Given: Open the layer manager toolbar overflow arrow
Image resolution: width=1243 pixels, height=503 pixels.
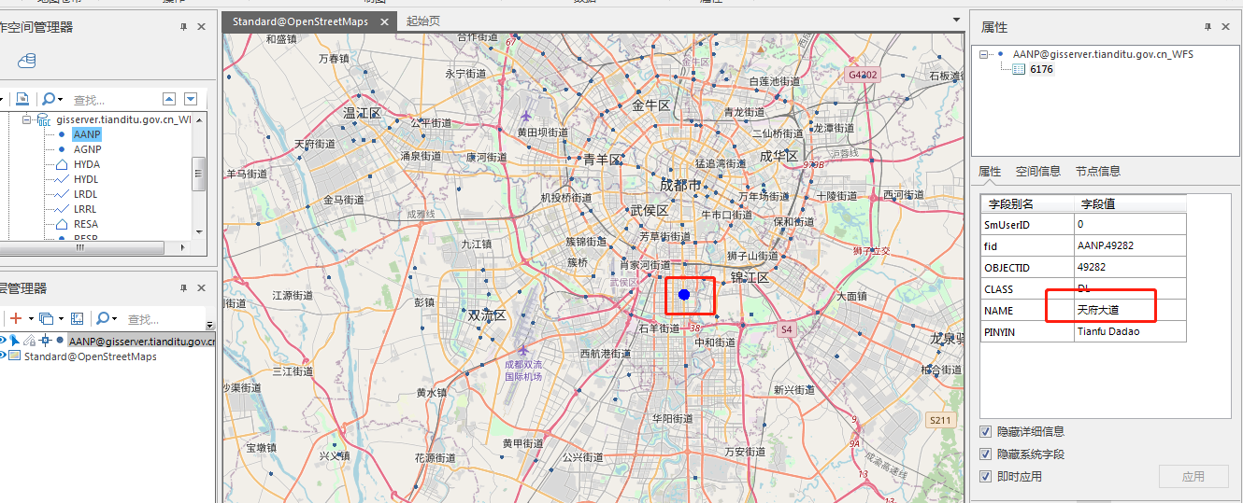Looking at the screenshot, I should (209, 325).
